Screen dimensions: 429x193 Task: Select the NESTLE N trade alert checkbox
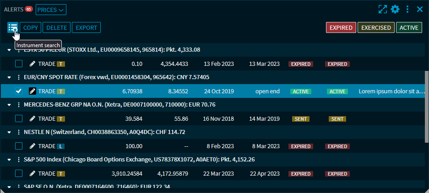[x=19, y=146]
